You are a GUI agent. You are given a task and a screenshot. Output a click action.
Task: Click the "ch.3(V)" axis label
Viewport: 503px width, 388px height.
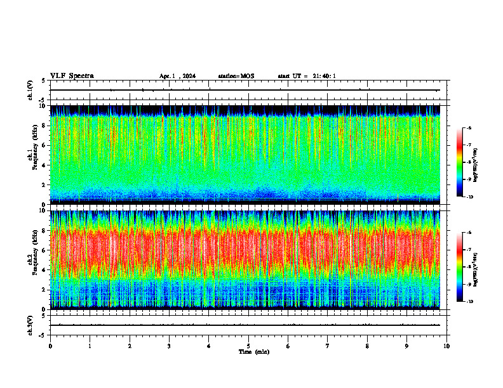point(30,325)
